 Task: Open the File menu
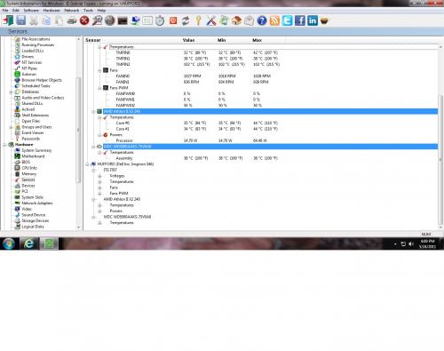[x=5, y=11]
